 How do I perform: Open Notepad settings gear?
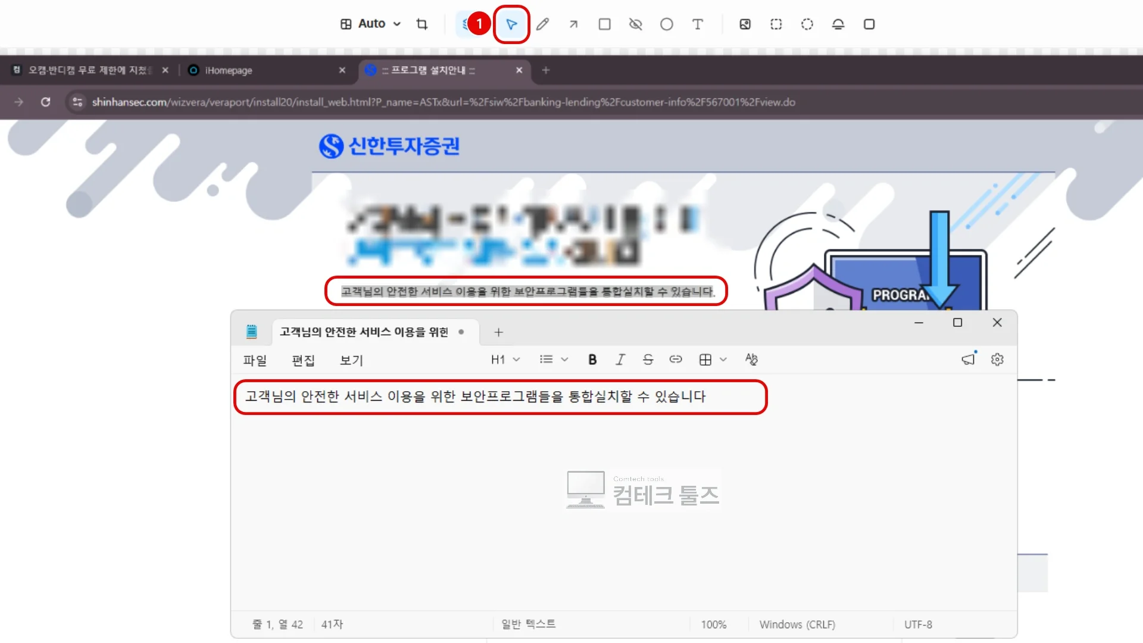point(997,360)
